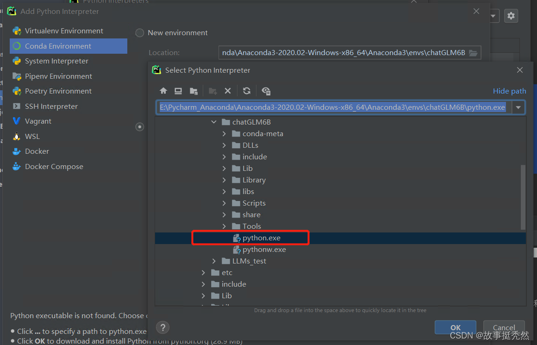Click the project directory toolbar icon
The width and height of the screenshot is (537, 345).
(194, 91)
